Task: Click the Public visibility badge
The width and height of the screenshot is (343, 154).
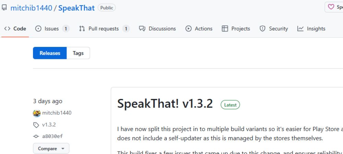Action: [x=107, y=8]
